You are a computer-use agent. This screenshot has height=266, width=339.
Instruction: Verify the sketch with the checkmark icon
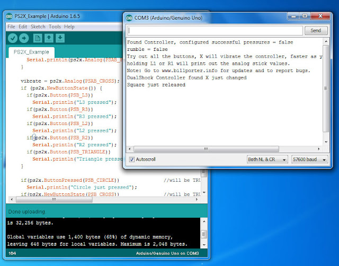tap(13, 38)
